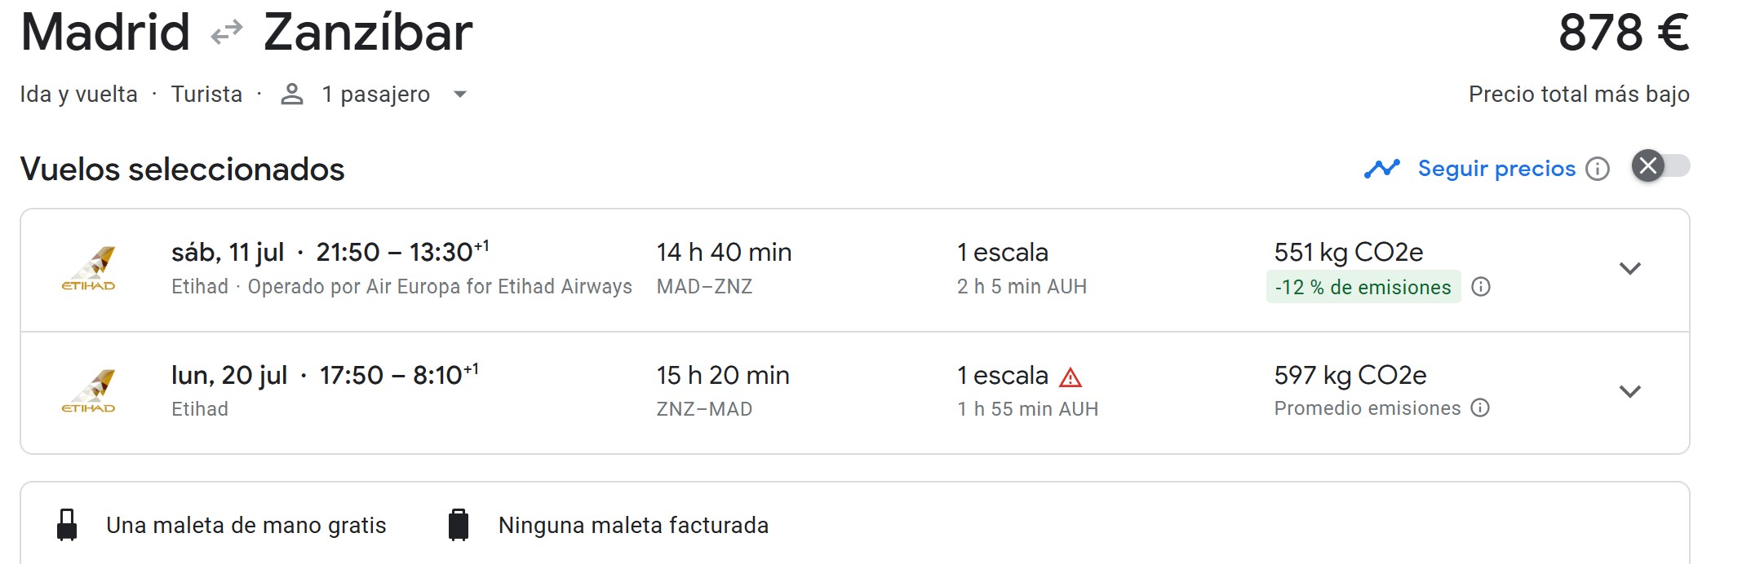The image size is (1751, 564).
Task: Click the red warning triangle on return layover
Action: point(1070,377)
